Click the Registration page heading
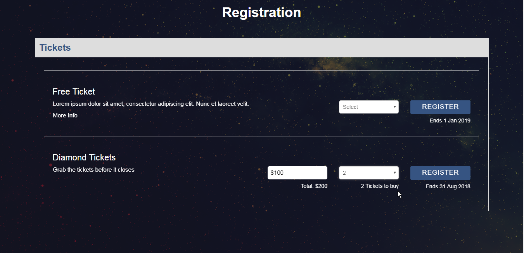Screen dimensions: 524x253 [x=262, y=12]
